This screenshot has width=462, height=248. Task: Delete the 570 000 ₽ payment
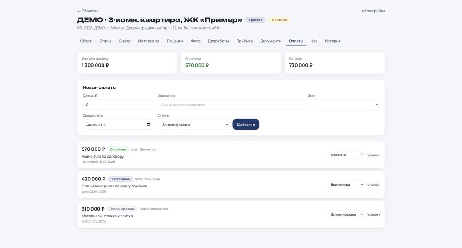[x=374, y=155]
